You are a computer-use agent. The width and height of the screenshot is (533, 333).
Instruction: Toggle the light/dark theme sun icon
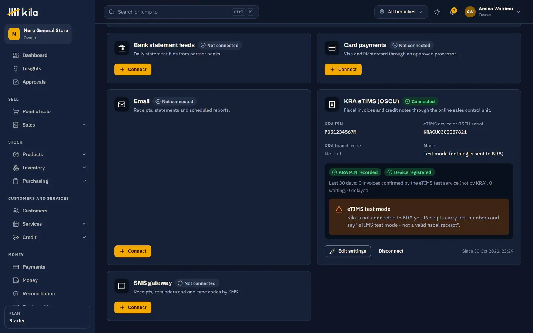[437, 12]
